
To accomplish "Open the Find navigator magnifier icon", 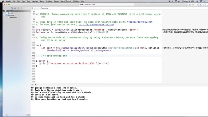I will click(18, 8).
